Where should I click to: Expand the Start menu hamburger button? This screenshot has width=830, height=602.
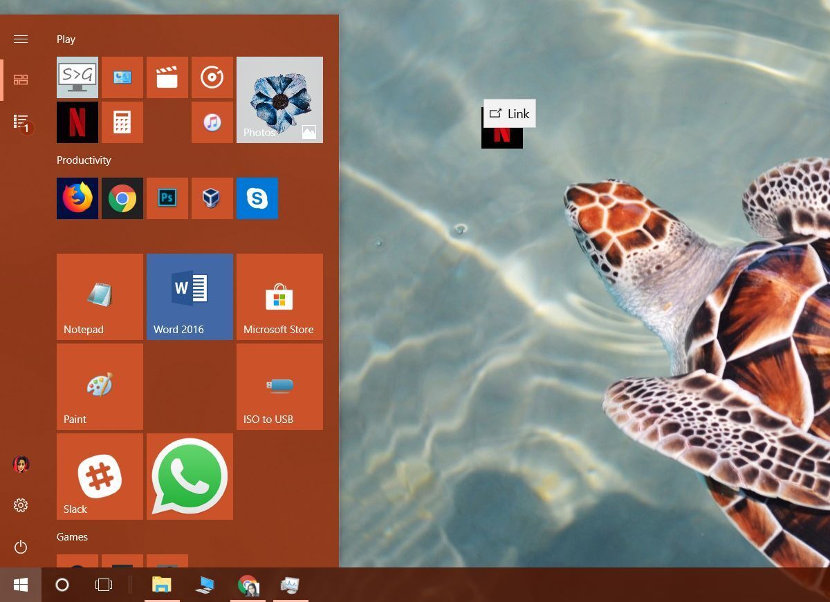(x=21, y=39)
